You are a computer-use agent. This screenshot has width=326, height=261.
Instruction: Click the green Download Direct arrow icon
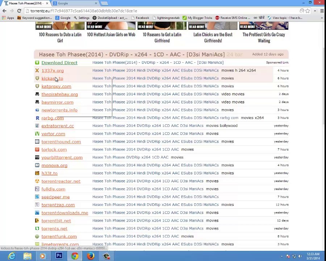coord(37,62)
